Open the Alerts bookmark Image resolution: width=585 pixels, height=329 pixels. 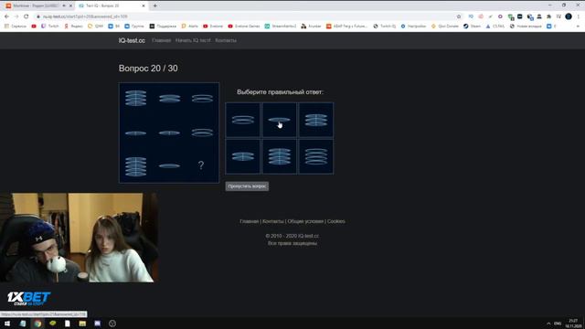click(x=189, y=27)
